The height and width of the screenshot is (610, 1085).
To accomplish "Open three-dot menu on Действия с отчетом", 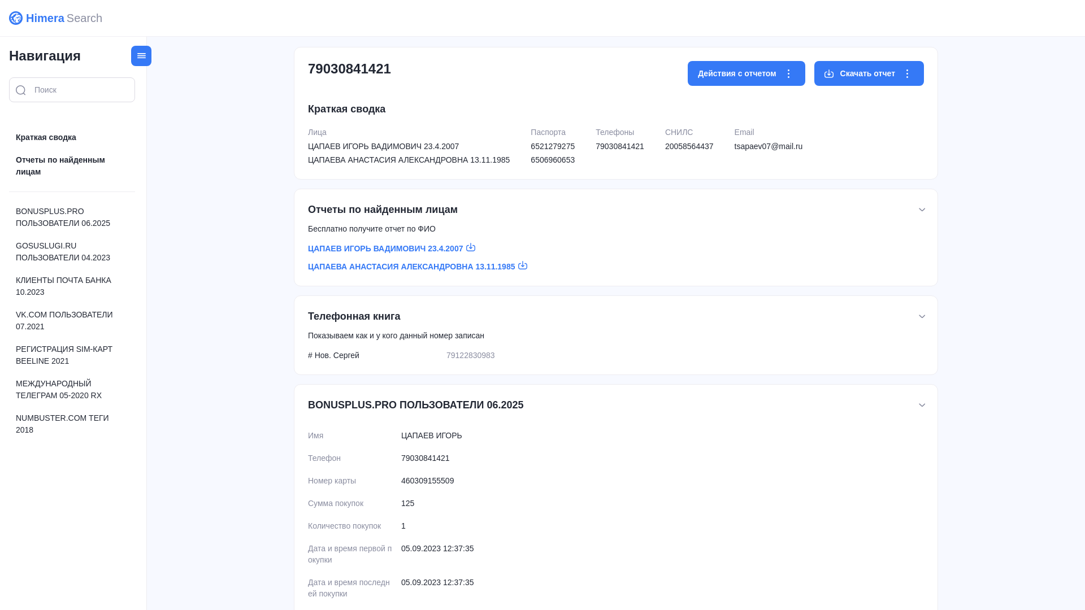I will (788, 73).
